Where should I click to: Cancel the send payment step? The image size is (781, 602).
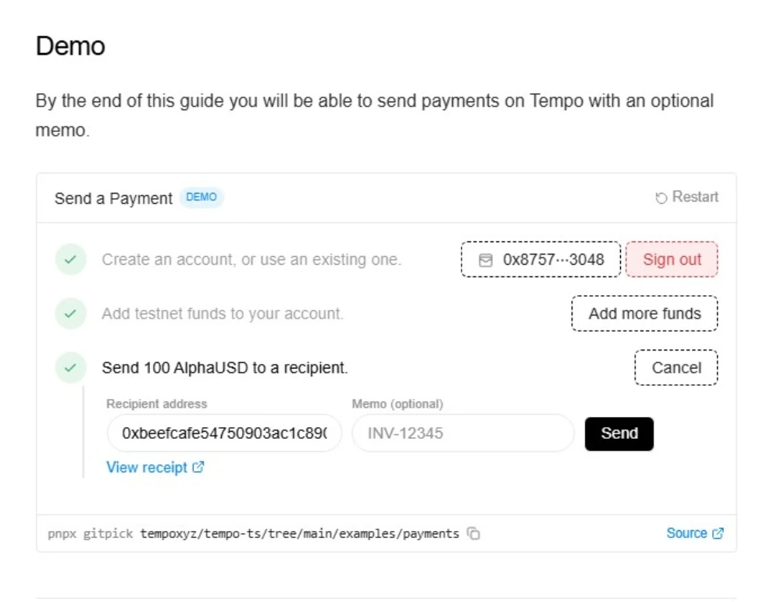pos(676,368)
